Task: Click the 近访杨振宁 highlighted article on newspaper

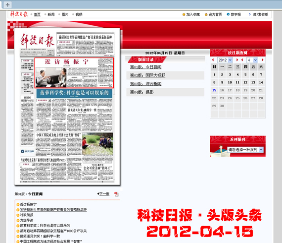Action: (x=74, y=73)
